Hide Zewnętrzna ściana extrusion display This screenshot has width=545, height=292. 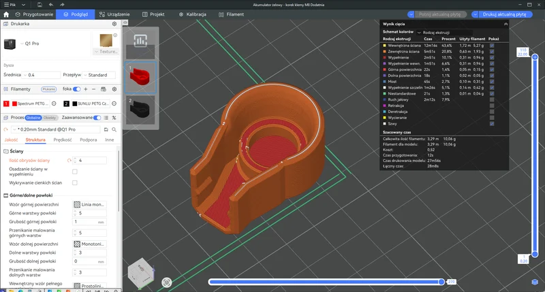[x=492, y=51]
